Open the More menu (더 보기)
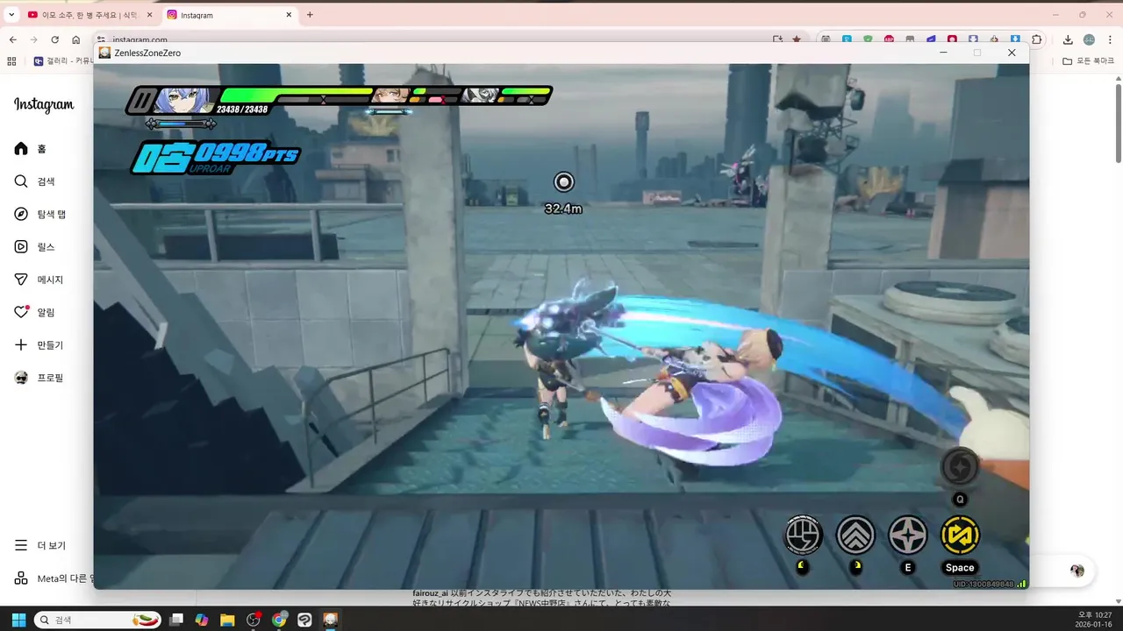1123x631 pixels. [x=40, y=545]
